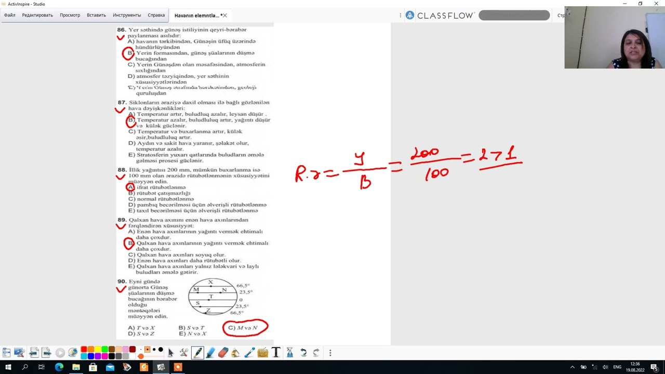Pick the yellow color swatch
665x374 pixels.
click(x=98, y=350)
